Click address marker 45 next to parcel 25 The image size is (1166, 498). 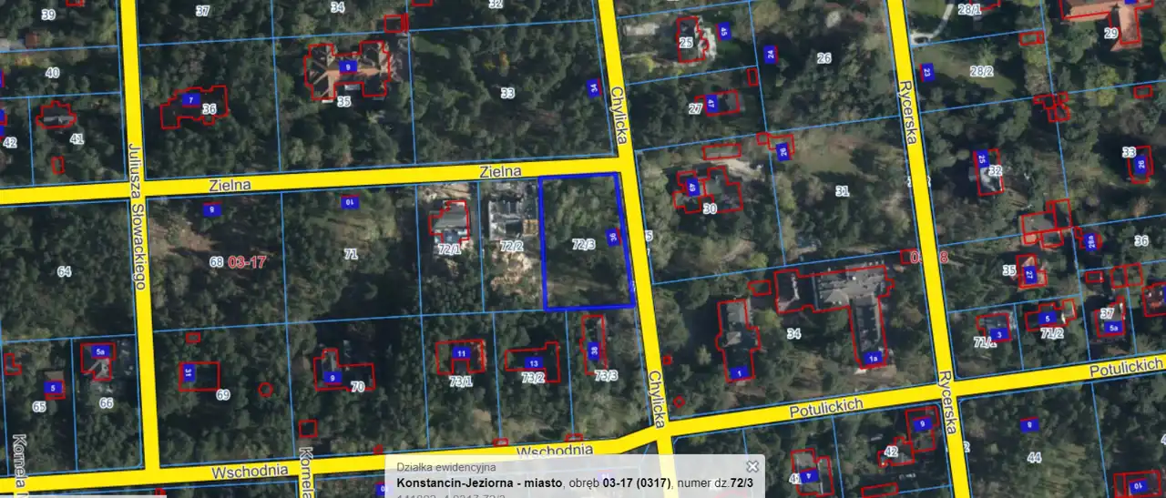point(724,32)
